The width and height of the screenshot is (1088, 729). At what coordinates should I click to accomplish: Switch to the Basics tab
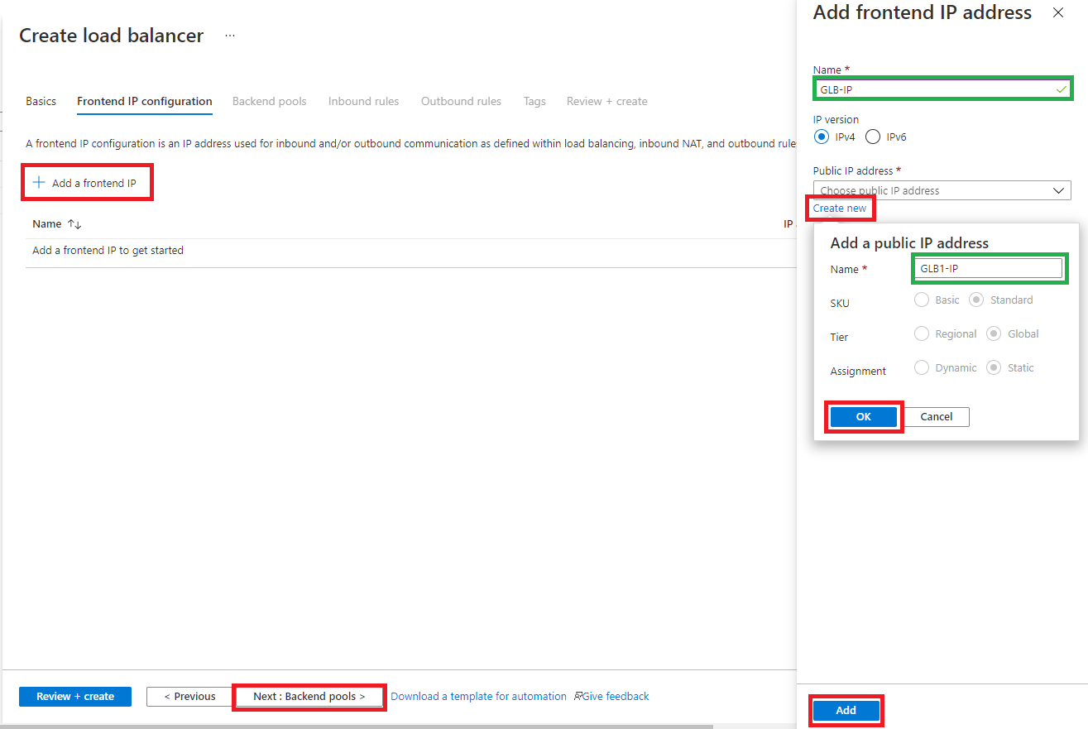41,101
